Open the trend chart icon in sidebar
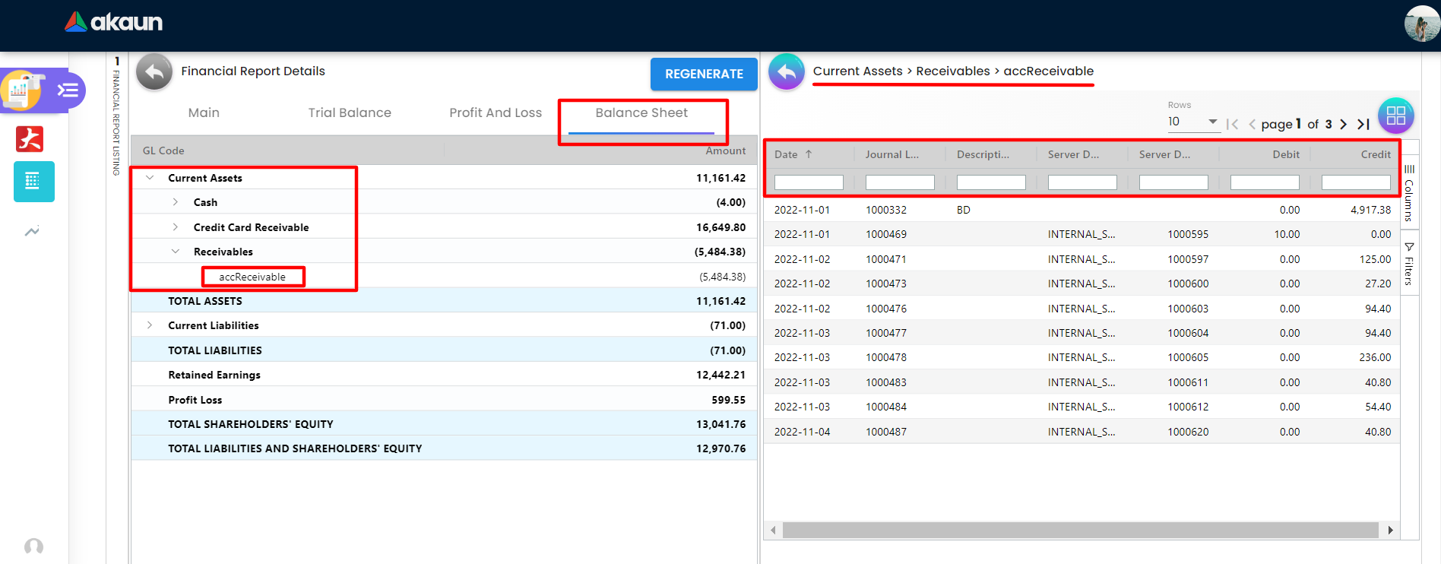 coord(32,232)
